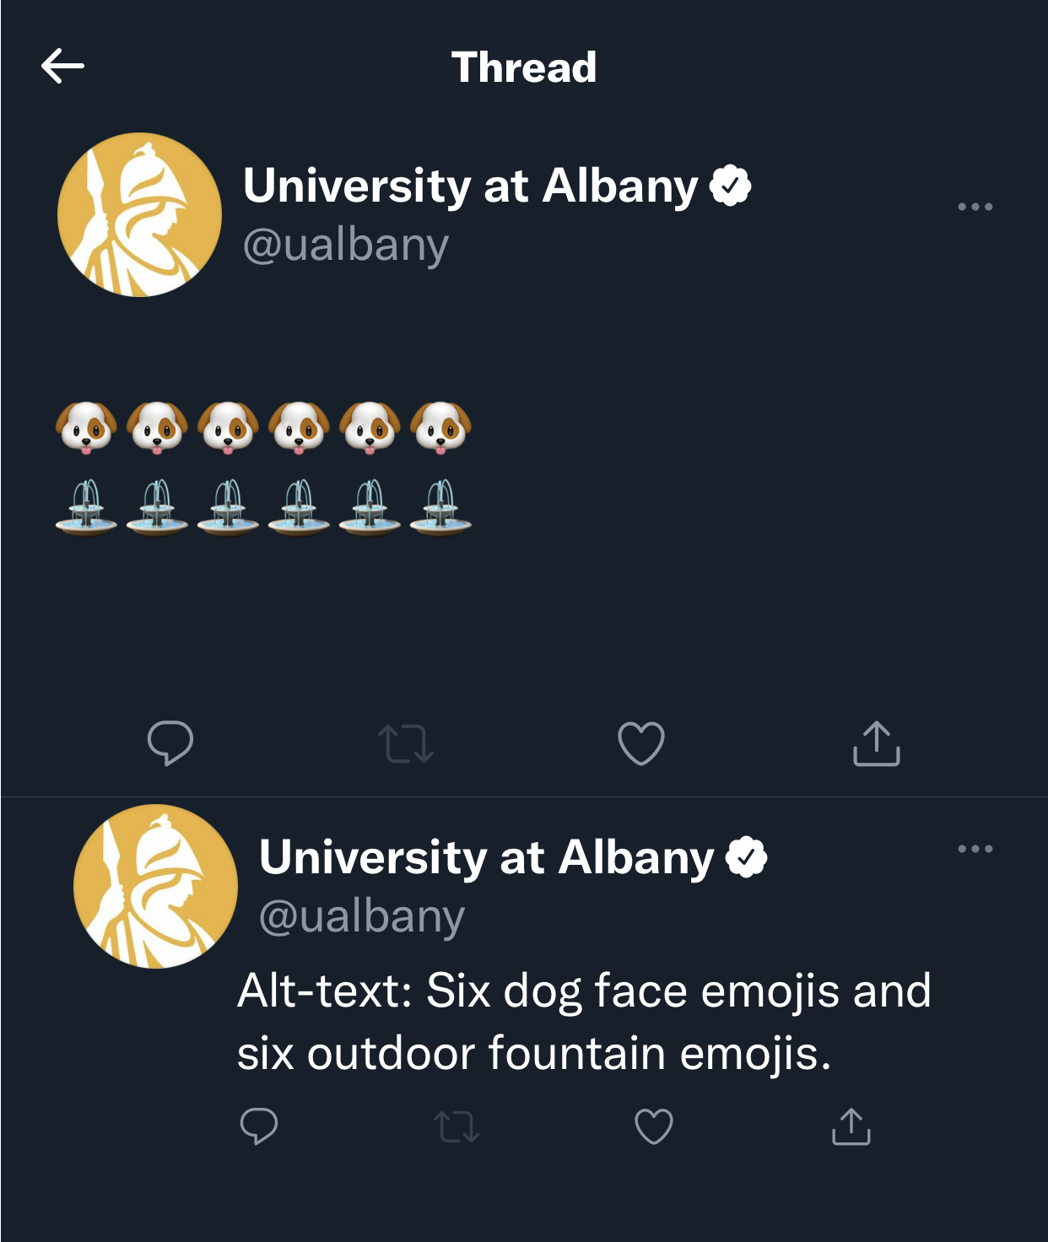Share the first emoji tweet
Screen dimensions: 1048x1242
click(877, 743)
